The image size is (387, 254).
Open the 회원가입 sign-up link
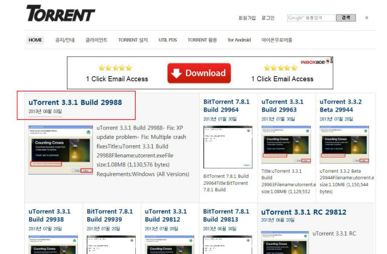[x=247, y=18]
